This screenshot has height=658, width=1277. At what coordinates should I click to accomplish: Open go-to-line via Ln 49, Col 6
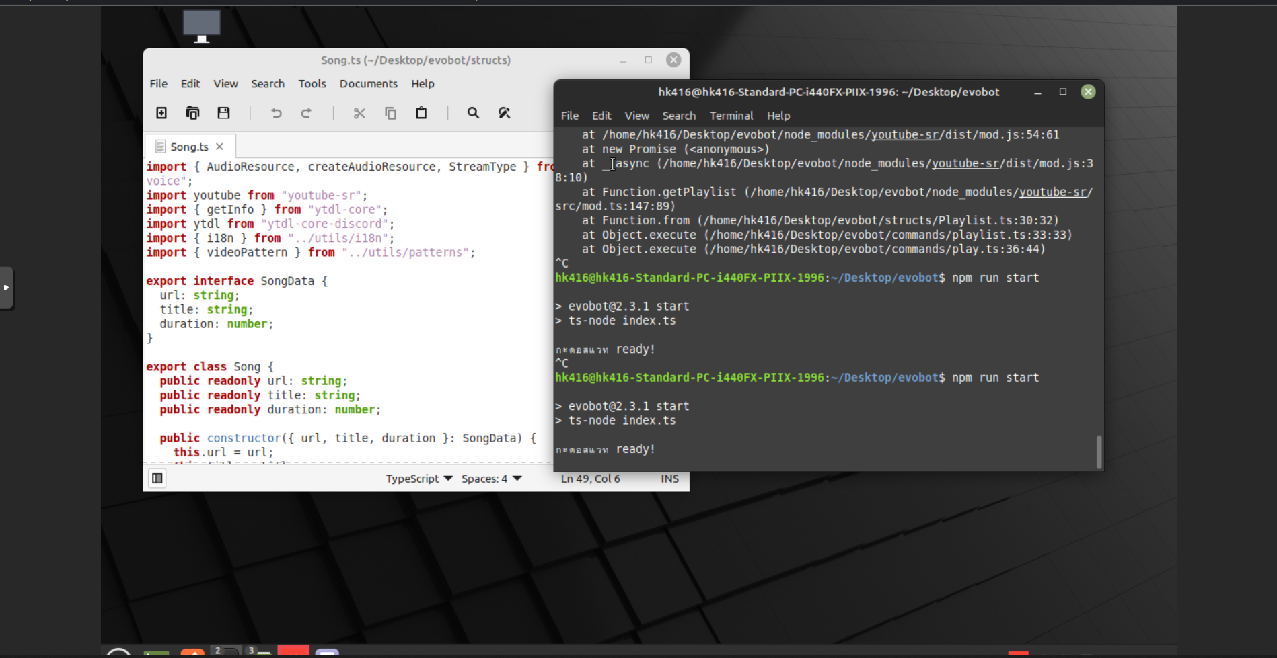click(589, 478)
